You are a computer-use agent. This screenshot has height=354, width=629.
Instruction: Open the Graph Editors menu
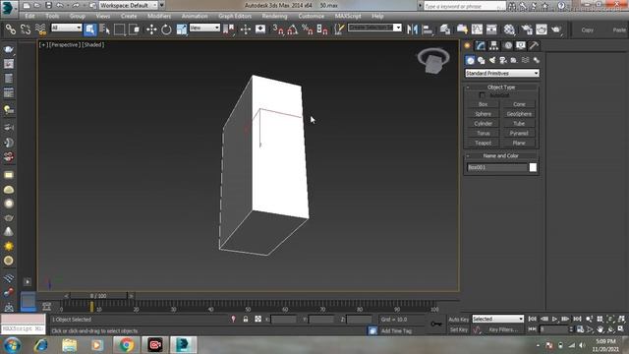click(x=235, y=16)
